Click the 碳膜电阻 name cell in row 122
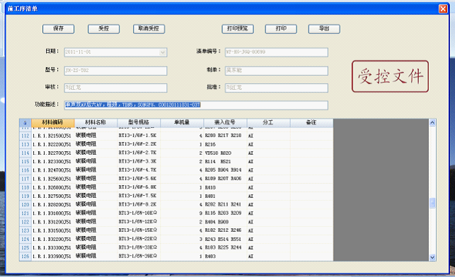 96,222
